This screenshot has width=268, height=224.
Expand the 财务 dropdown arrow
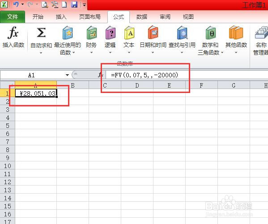click(x=91, y=53)
